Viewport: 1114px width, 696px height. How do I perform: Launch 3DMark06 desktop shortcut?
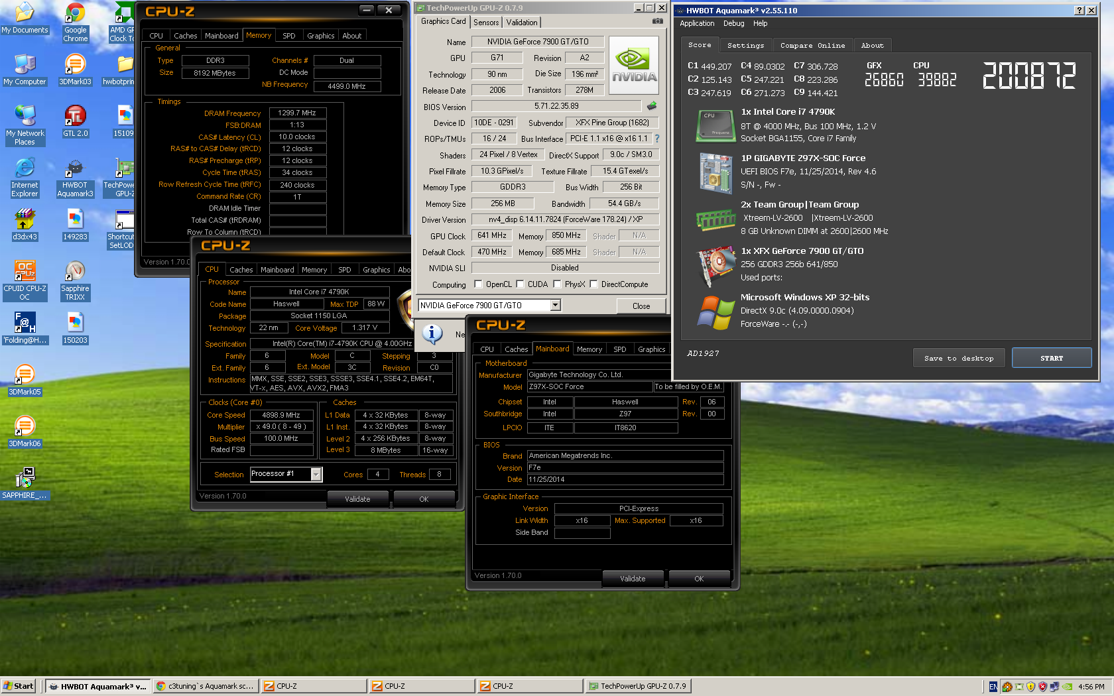click(x=25, y=432)
